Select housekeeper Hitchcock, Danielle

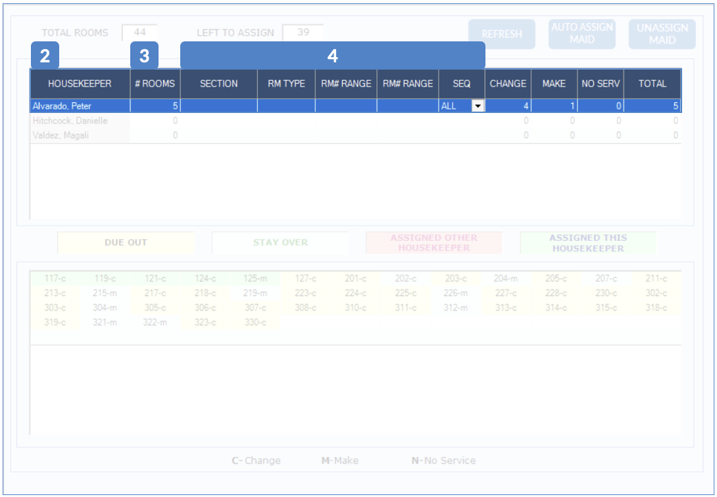point(70,121)
